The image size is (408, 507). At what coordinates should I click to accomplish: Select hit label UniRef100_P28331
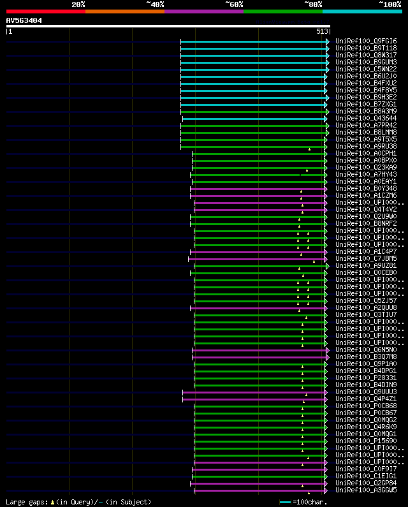[x=366, y=378]
